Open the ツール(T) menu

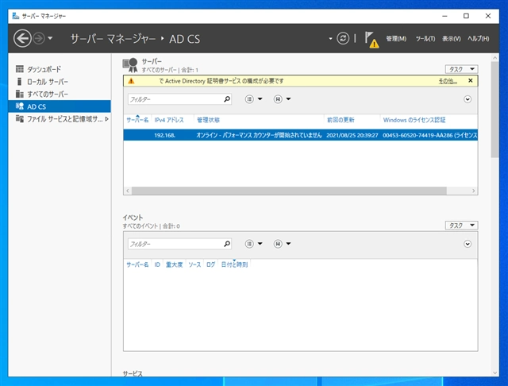click(424, 39)
